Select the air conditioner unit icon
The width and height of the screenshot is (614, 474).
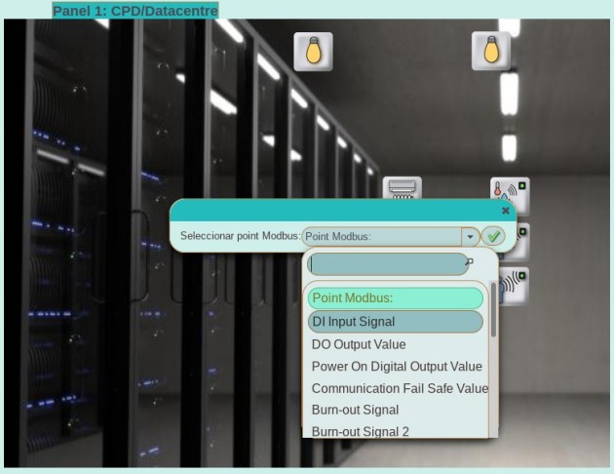tap(403, 188)
